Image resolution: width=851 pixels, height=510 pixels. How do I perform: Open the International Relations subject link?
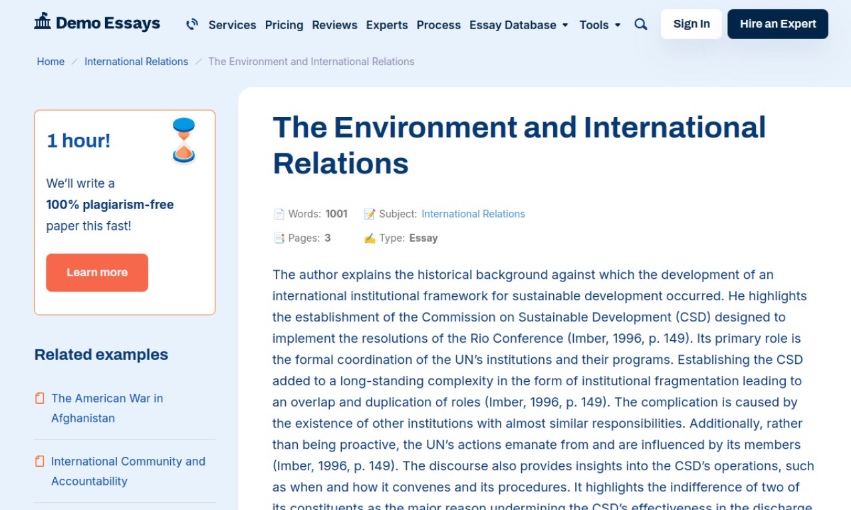pos(473,214)
